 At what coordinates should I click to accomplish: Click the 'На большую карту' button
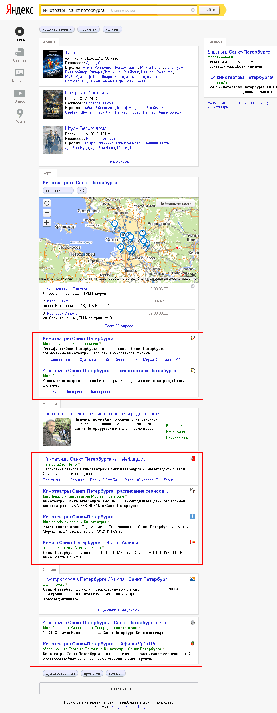coord(175,203)
